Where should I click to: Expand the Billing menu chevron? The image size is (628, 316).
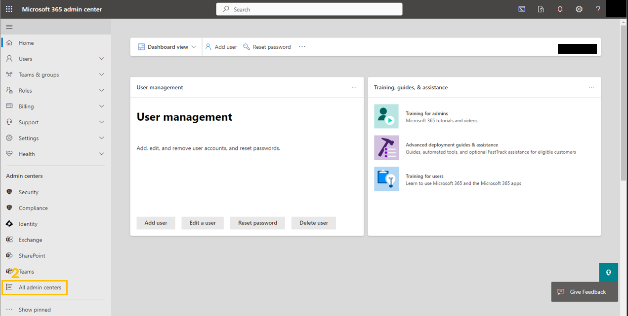102,106
